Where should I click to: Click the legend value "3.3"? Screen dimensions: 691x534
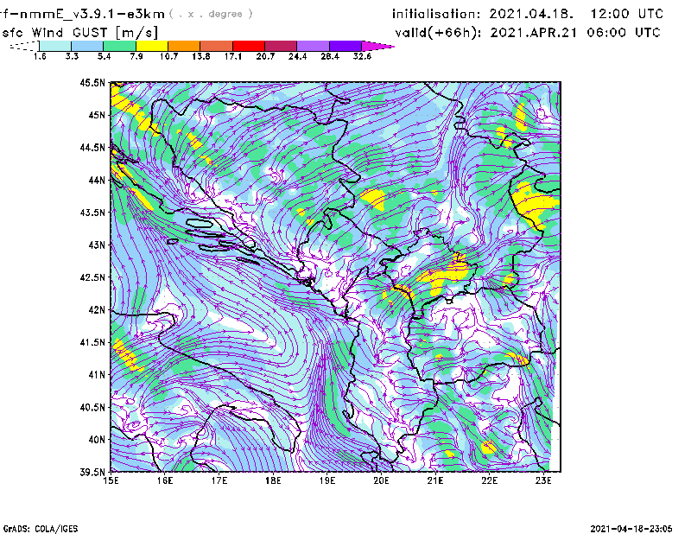click(72, 56)
